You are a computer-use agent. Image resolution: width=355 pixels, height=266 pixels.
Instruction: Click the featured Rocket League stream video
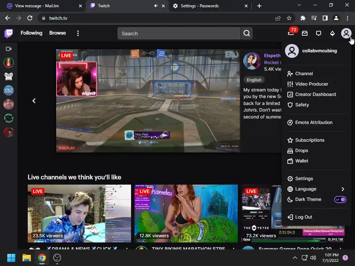tap(148, 101)
